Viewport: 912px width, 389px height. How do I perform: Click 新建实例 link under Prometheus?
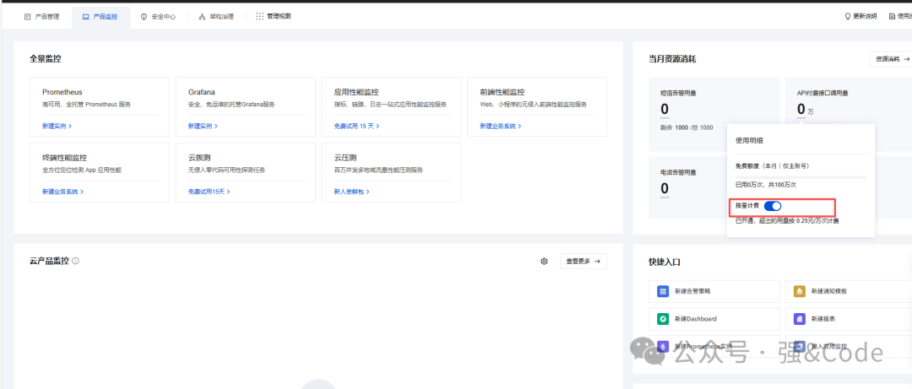[x=57, y=126]
